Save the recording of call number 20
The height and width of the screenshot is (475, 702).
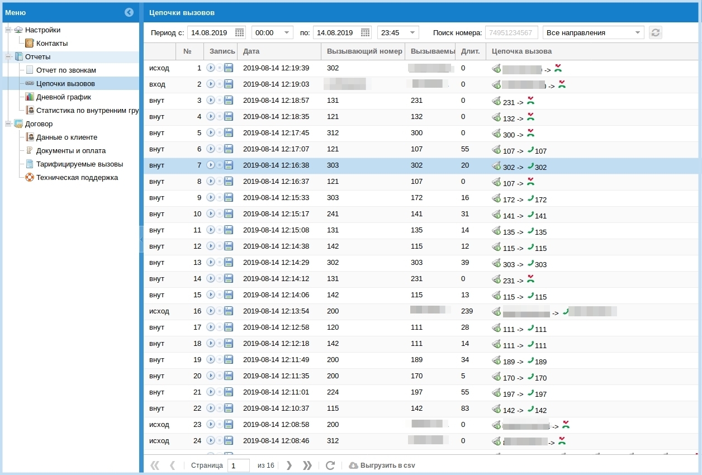coord(229,376)
